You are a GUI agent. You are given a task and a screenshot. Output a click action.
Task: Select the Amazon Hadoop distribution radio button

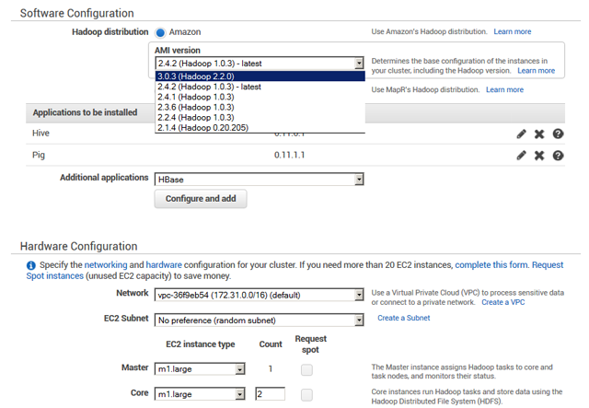[x=160, y=33]
